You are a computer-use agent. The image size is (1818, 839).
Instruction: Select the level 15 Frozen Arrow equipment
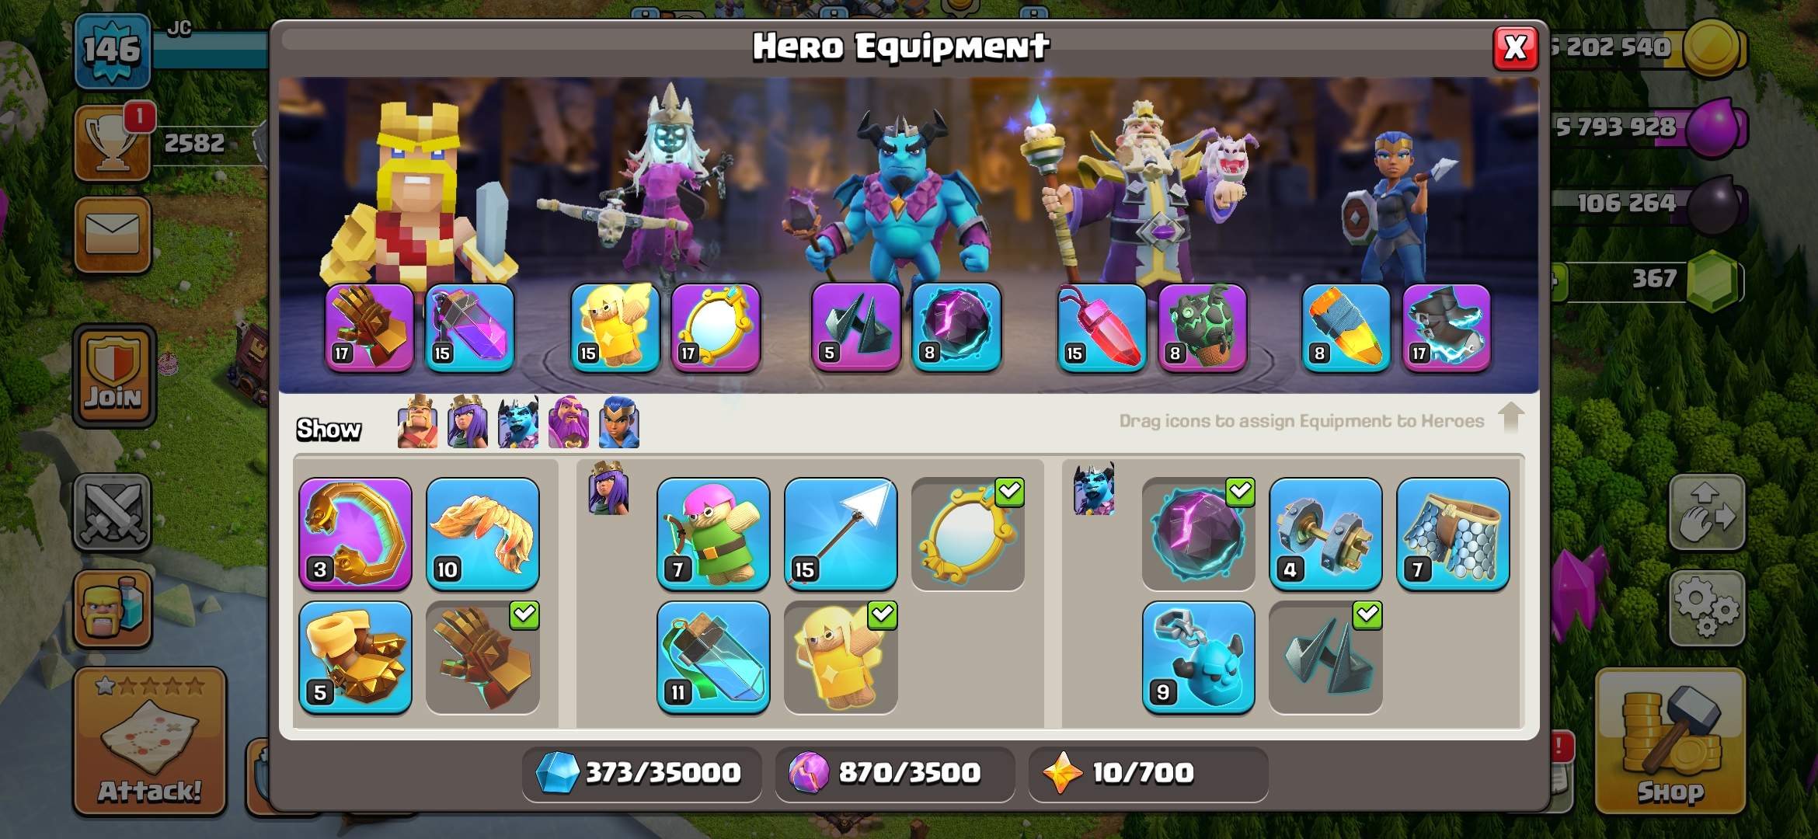tap(841, 534)
